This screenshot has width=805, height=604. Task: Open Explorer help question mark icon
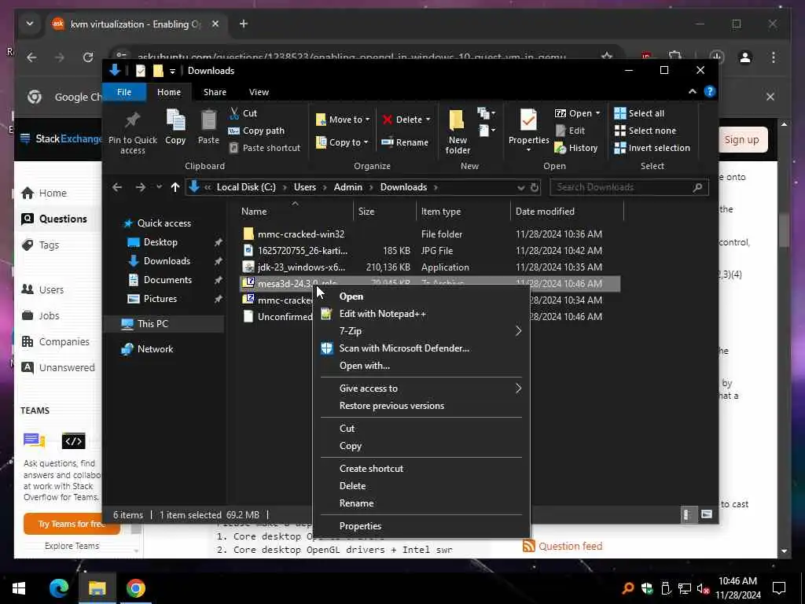tap(710, 91)
